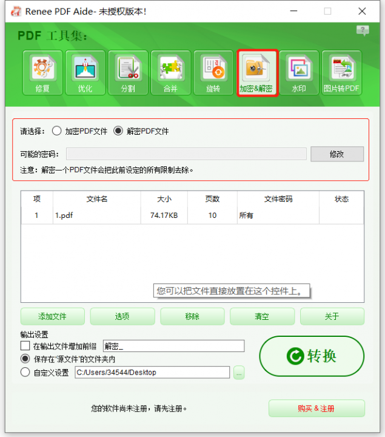Click the 页数 column header
The image size is (385, 437).
[212, 199]
